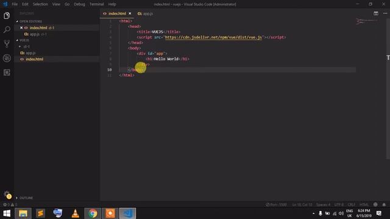This screenshot has height=219, width=390.
Task: Select encoding via UTF-8 status item
Action: click(339, 204)
